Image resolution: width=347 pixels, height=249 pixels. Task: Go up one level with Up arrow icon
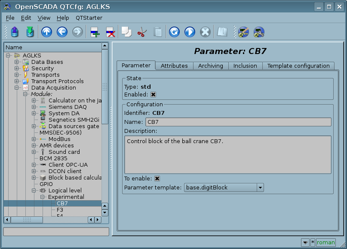pyautogui.click(x=47, y=32)
